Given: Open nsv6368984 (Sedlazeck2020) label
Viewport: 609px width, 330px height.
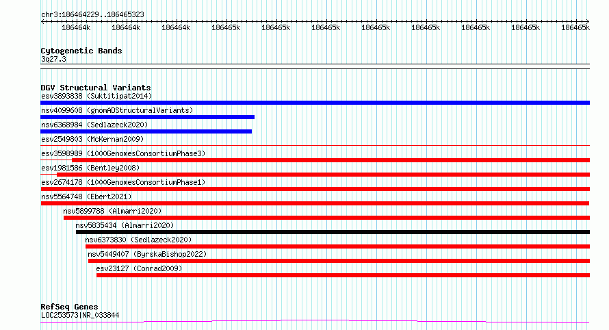Looking at the screenshot, I should (x=94, y=125).
